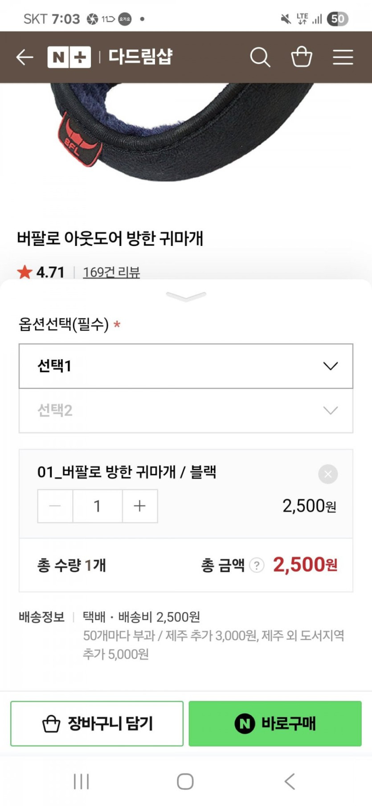Tap the Android recent apps button
This screenshot has height=806, width=372.
coord(82,781)
